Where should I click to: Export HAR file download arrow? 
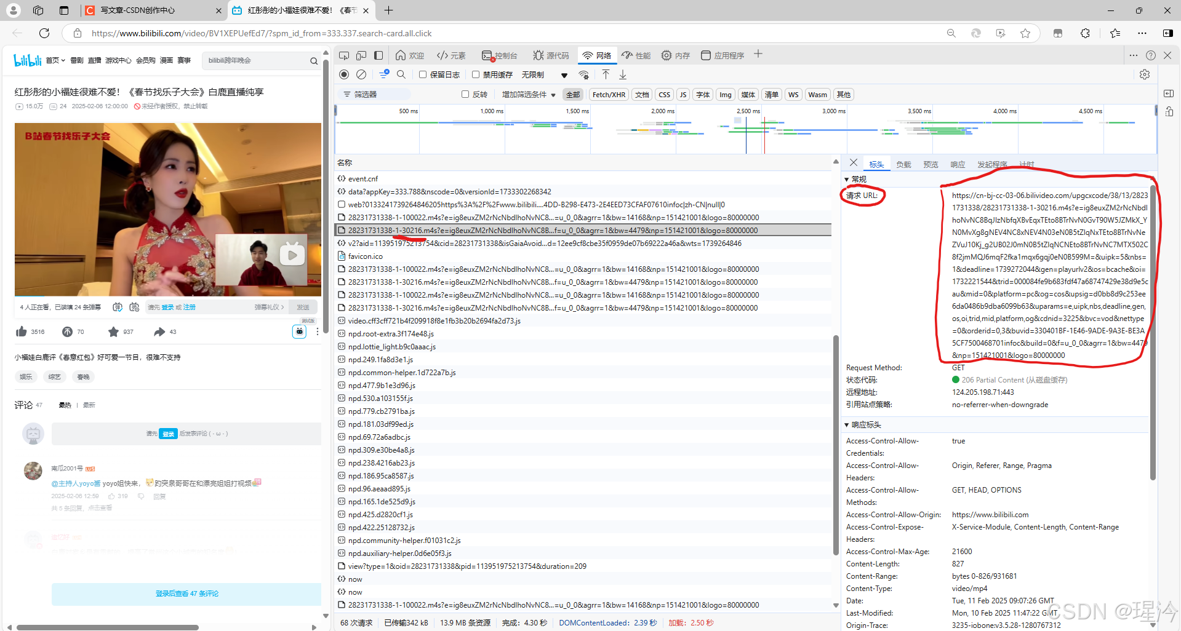coord(623,74)
